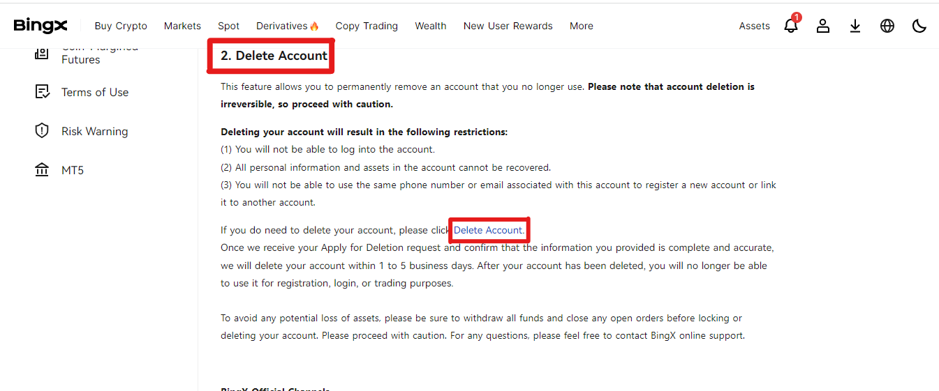Open the notifications bell icon
The width and height of the screenshot is (939, 391).
tap(791, 26)
